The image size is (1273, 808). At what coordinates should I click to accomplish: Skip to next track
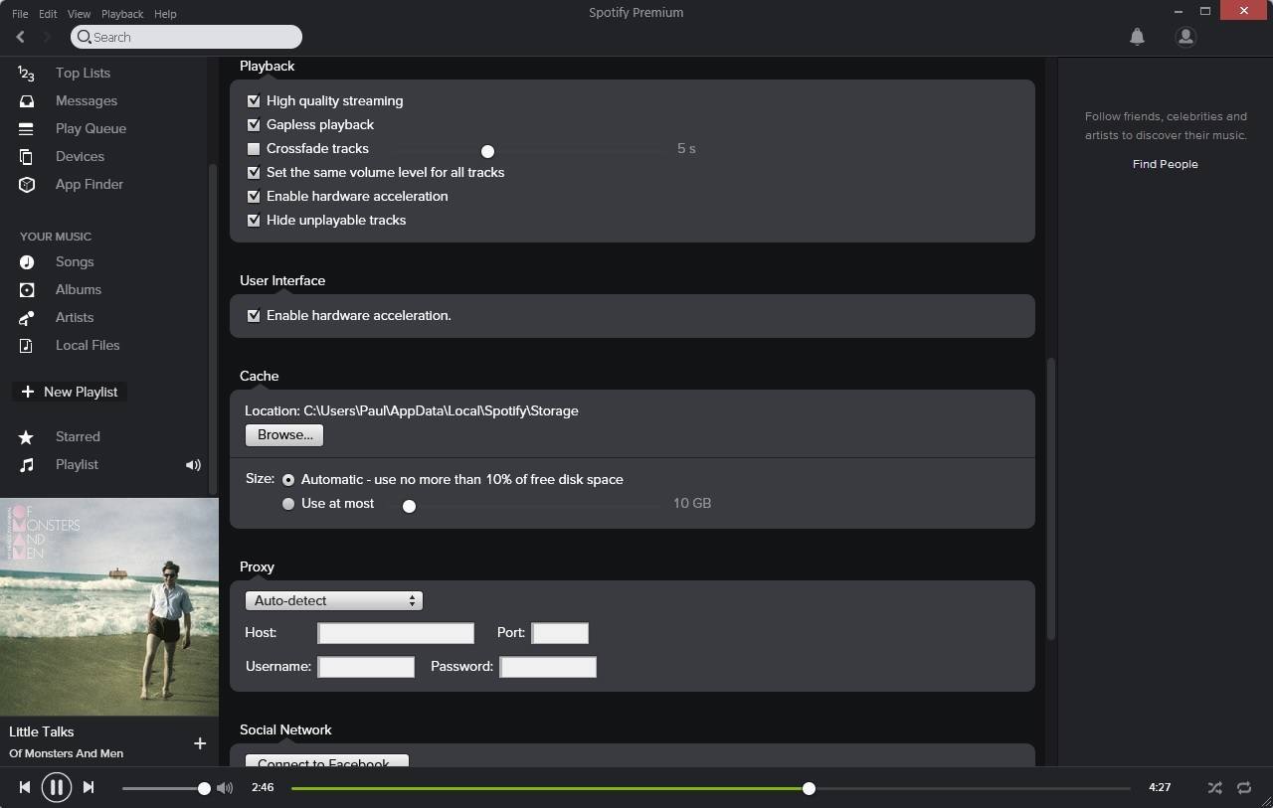[x=89, y=787]
